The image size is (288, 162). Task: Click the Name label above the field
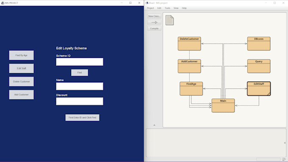coord(60,80)
